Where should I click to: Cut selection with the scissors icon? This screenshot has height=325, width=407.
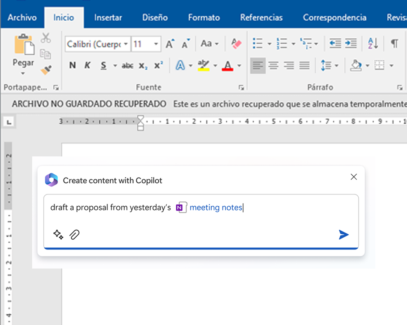46,38
